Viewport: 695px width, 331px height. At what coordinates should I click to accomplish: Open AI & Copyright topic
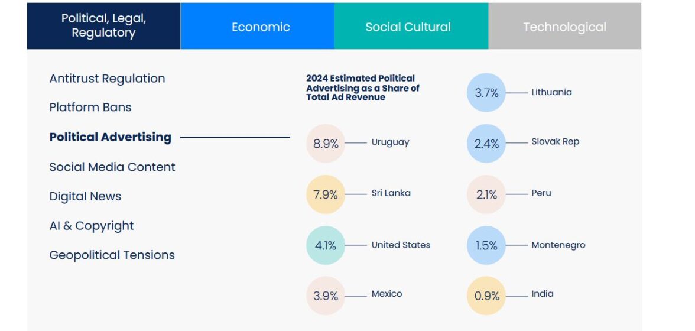[x=92, y=226]
